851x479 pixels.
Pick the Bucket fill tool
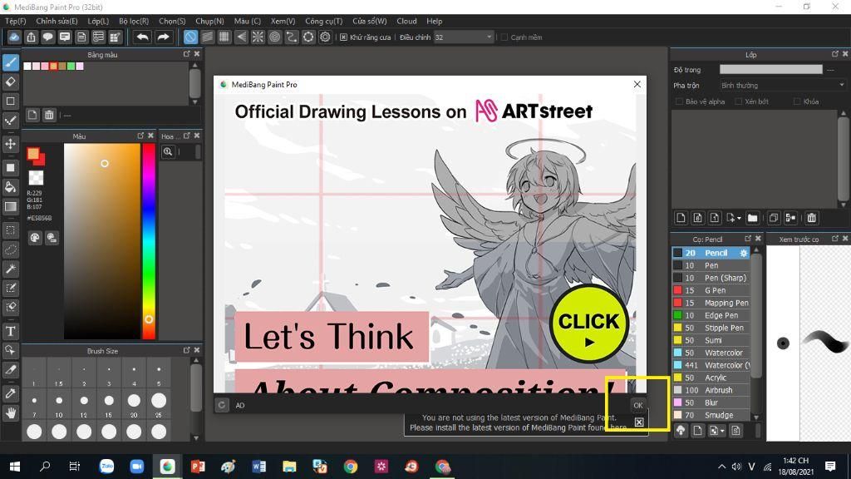click(10, 187)
